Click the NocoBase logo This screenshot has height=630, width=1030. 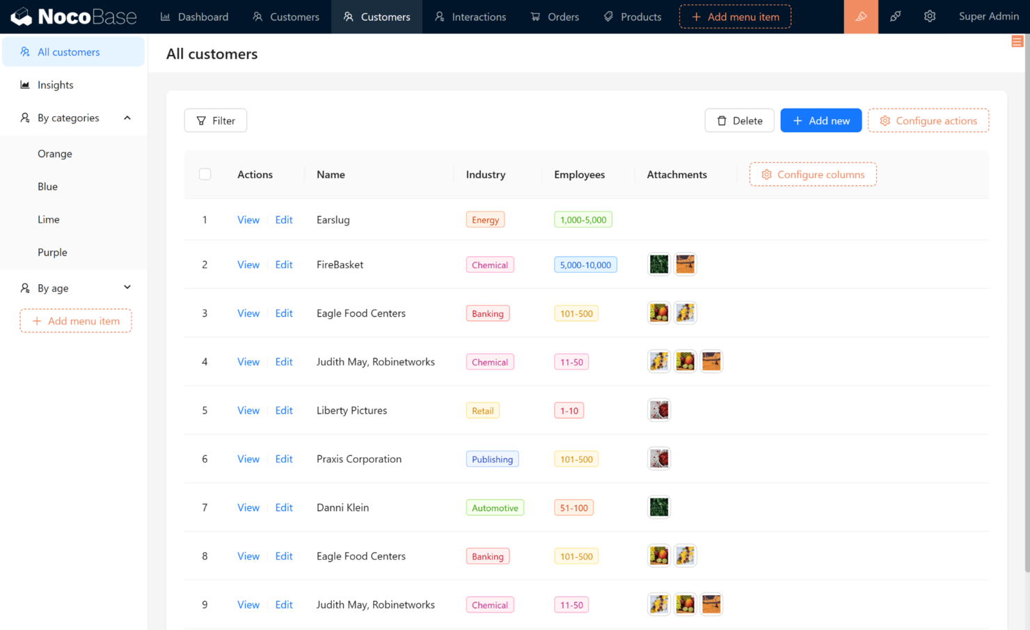tap(74, 16)
